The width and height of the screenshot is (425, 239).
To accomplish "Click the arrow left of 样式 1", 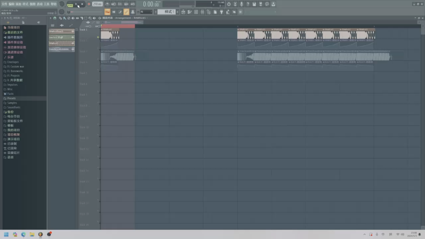I will click(x=156, y=12).
